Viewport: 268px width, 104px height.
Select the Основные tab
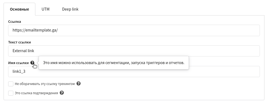click(20, 9)
